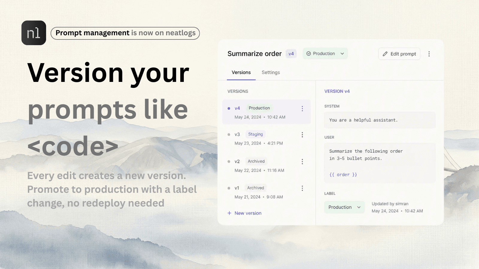Switch to the Settings tab
This screenshot has width=479, height=269.
[x=271, y=72]
